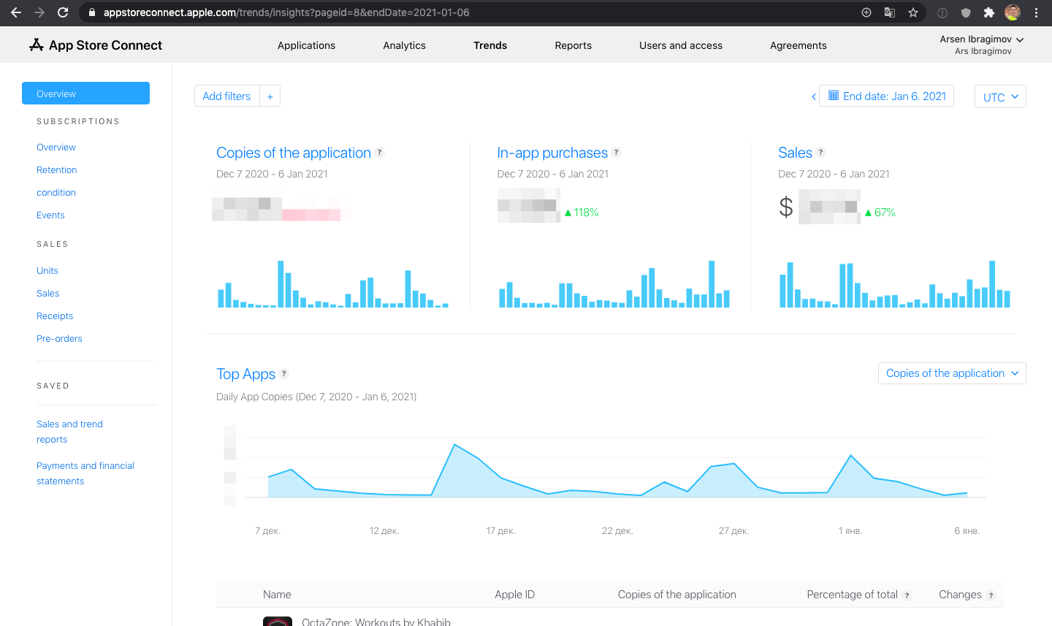Open help icon next to Top Apps
The width and height of the screenshot is (1052, 626).
pos(284,374)
